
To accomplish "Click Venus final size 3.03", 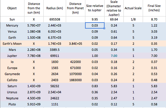I will pyautogui.click(x=154, y=31).
